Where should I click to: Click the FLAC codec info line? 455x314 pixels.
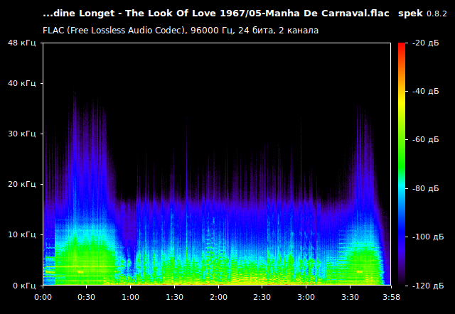[181, 31]
